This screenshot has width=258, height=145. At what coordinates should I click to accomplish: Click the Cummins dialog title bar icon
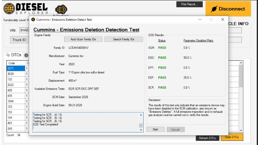point(33,19)
